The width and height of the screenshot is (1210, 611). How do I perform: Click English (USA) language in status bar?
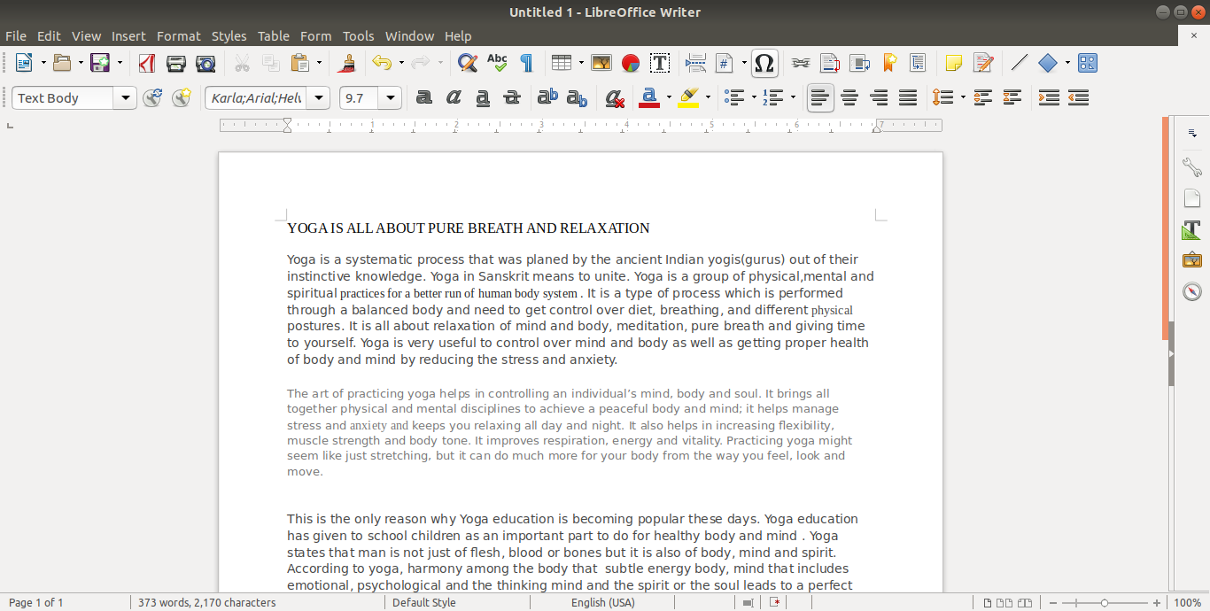[602, 603]
